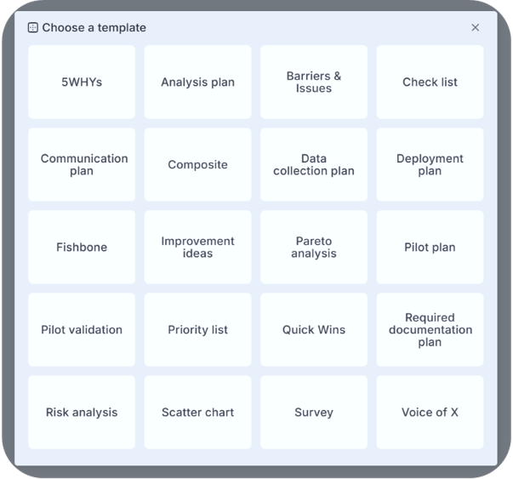Close the Choose a template dialog
The image size is (513, 479).
[475, 27]
